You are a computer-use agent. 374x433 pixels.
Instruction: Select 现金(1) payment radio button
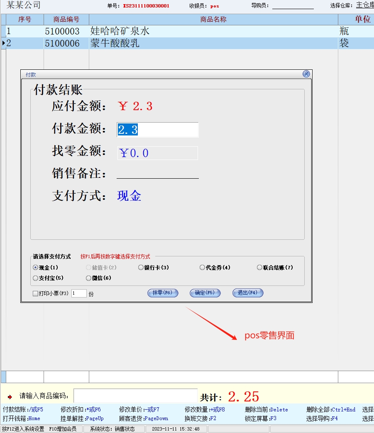[x=36, y=268]
